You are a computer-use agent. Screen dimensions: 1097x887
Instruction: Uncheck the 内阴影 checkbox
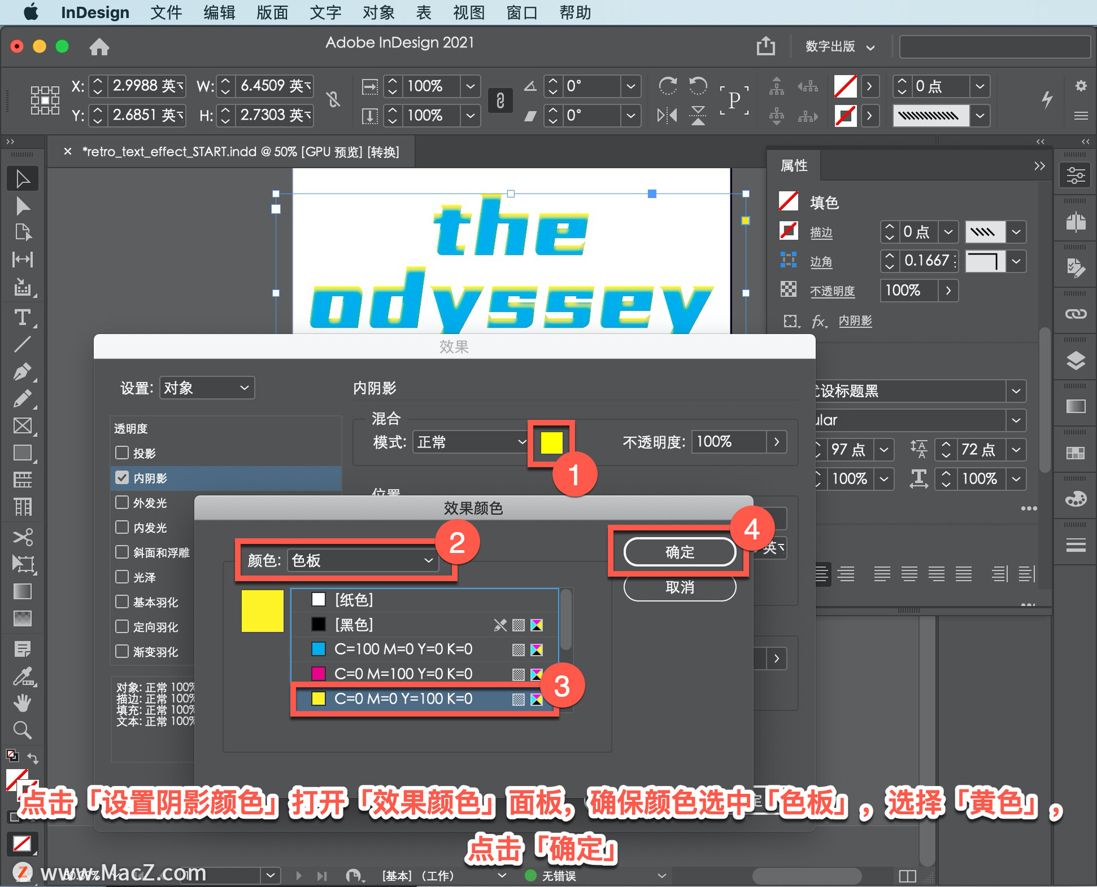[122, 478]
